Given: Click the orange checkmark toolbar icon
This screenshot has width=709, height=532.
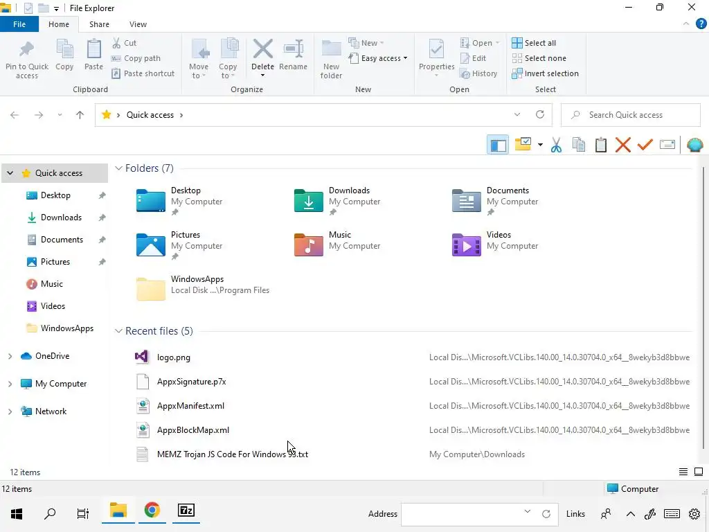Looking at the screenshot, I should [645, 144].
